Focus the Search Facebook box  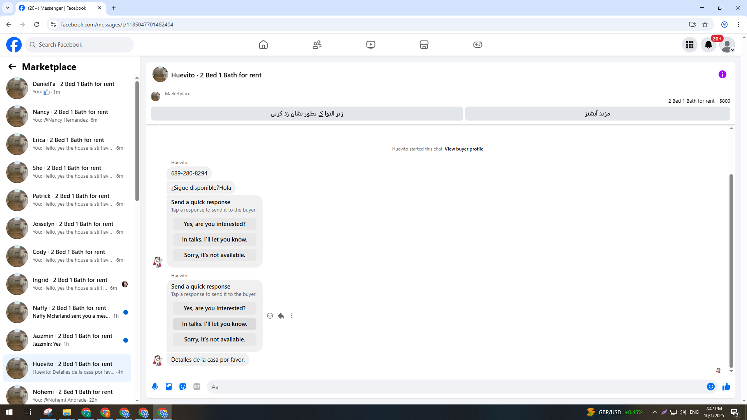[79, 45]
